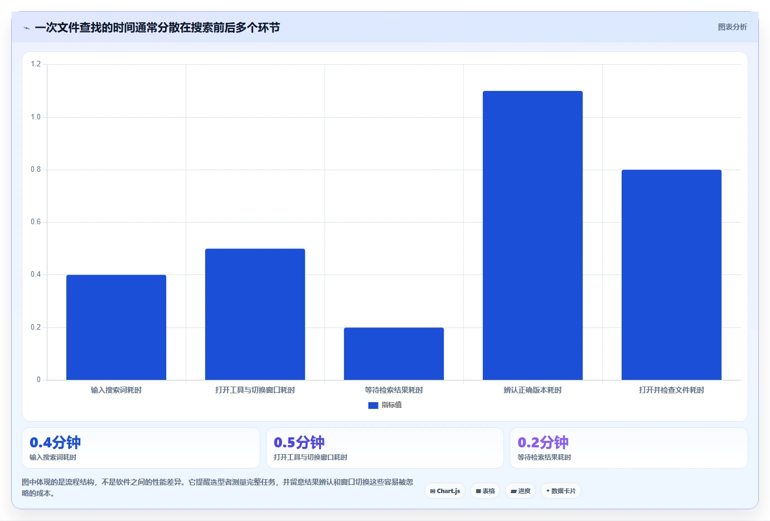Screen dimensions: 770x521
Task: Click the footer description starting 图中体现的是流程结构
Action: [217, 488]
